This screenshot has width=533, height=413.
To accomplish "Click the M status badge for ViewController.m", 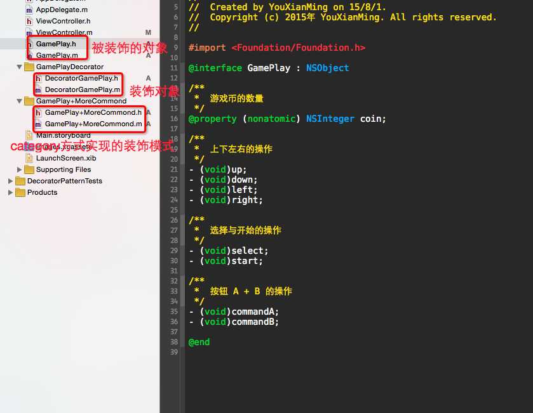I will coord(148,32).
